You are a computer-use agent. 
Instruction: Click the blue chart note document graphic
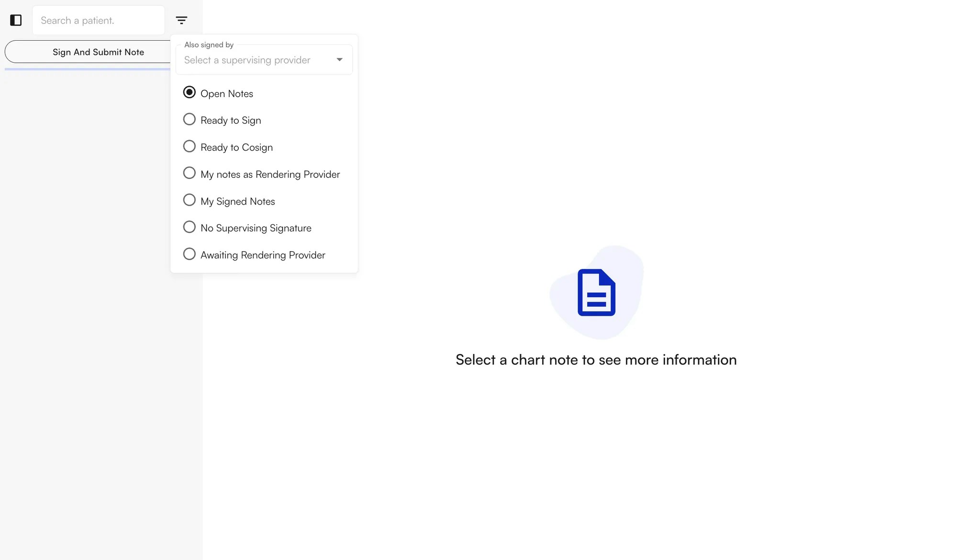[x=596, y=293]
